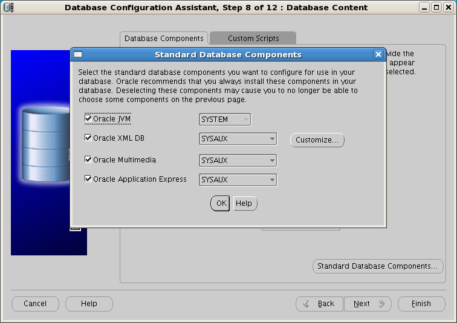Image resolution: width=457 pixels, height=323 pixels.
Task: Switch to the Database Components tab
Action: click(164, 39)
